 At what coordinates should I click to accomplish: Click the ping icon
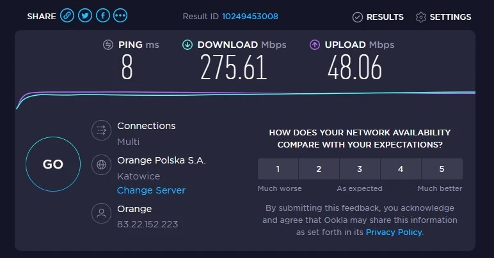point(109,45)
